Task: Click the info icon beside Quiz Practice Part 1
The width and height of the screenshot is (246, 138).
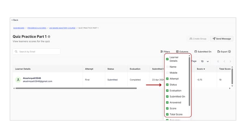Action: point(49,37)
